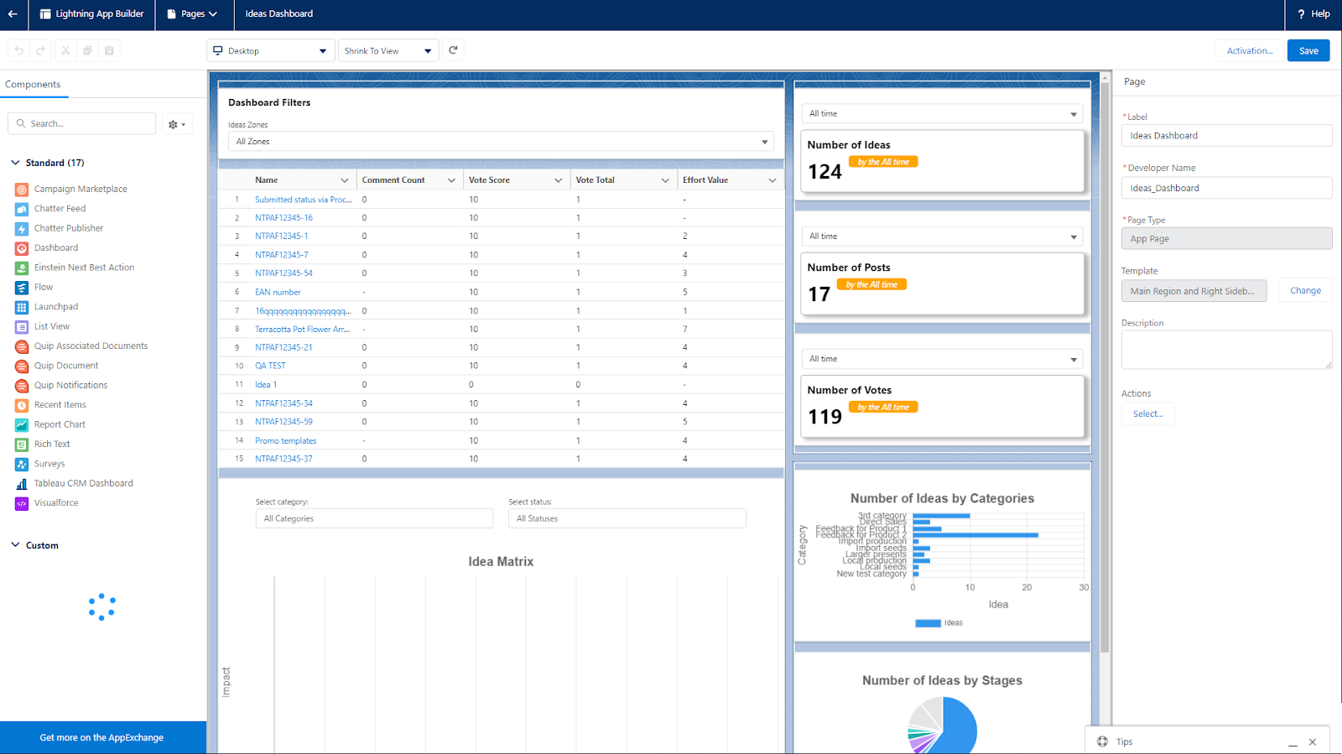Expand the Custom components section
The height and width of the screenshot is (754, 1342).
pyautogui.click(x=15, y=545)
